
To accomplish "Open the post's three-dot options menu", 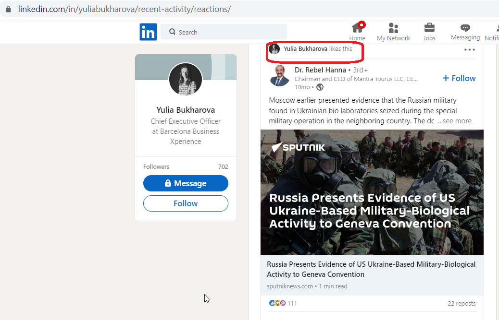I will (x=469, y=49).
